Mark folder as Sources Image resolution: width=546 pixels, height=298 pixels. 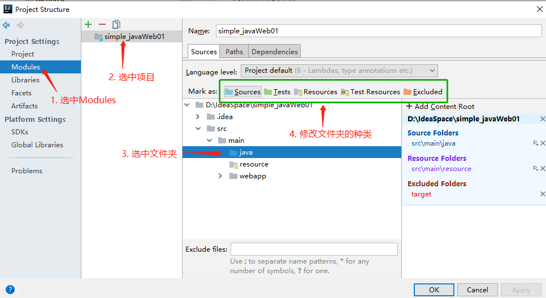click(242, 92)
